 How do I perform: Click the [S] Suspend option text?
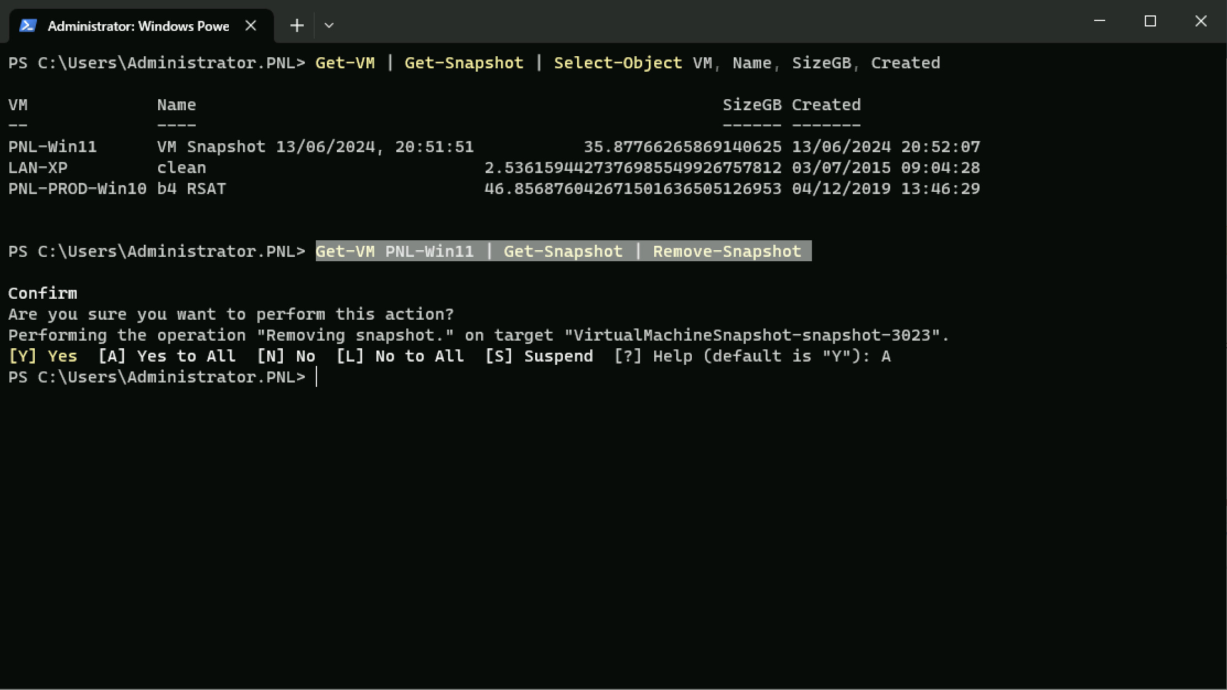click(539, 356)
